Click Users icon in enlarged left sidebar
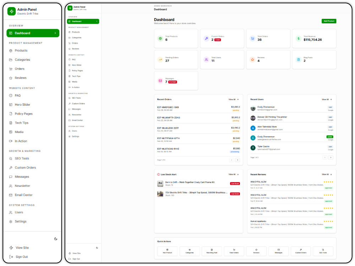355x266 pixels. 11,212
